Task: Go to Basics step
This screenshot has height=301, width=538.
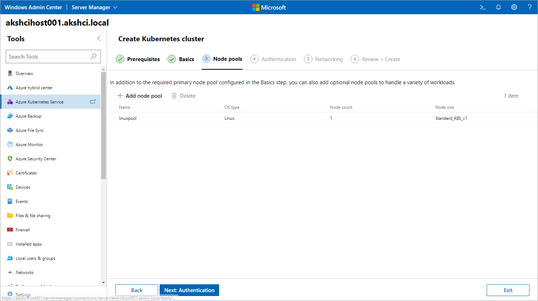Action: click(x=181, y=59)
